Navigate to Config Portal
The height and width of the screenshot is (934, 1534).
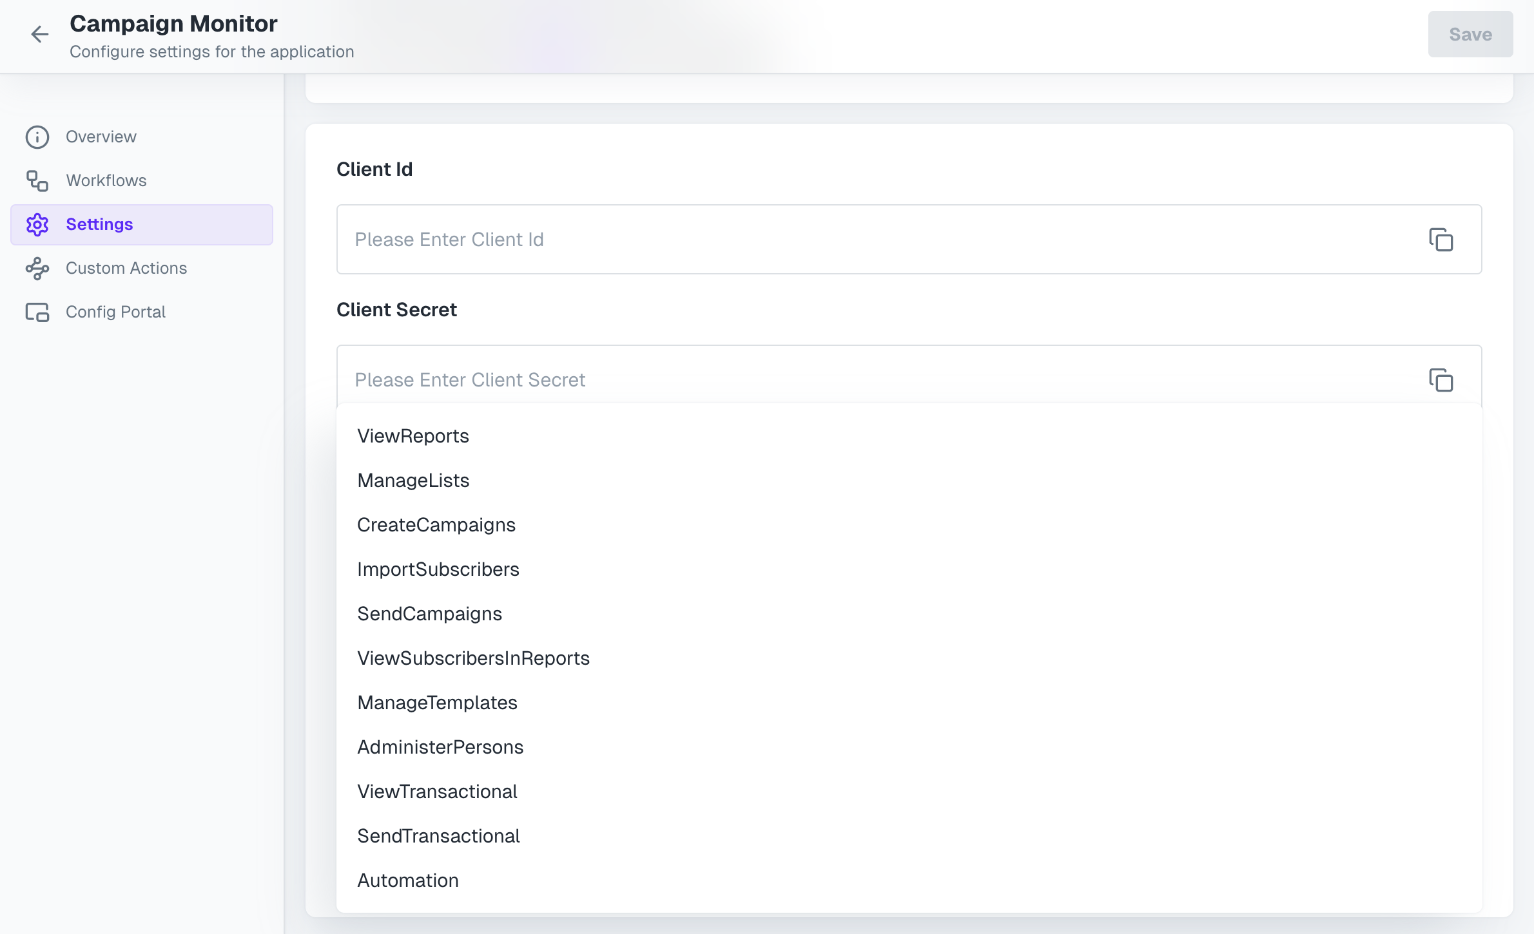click(115, 312)
